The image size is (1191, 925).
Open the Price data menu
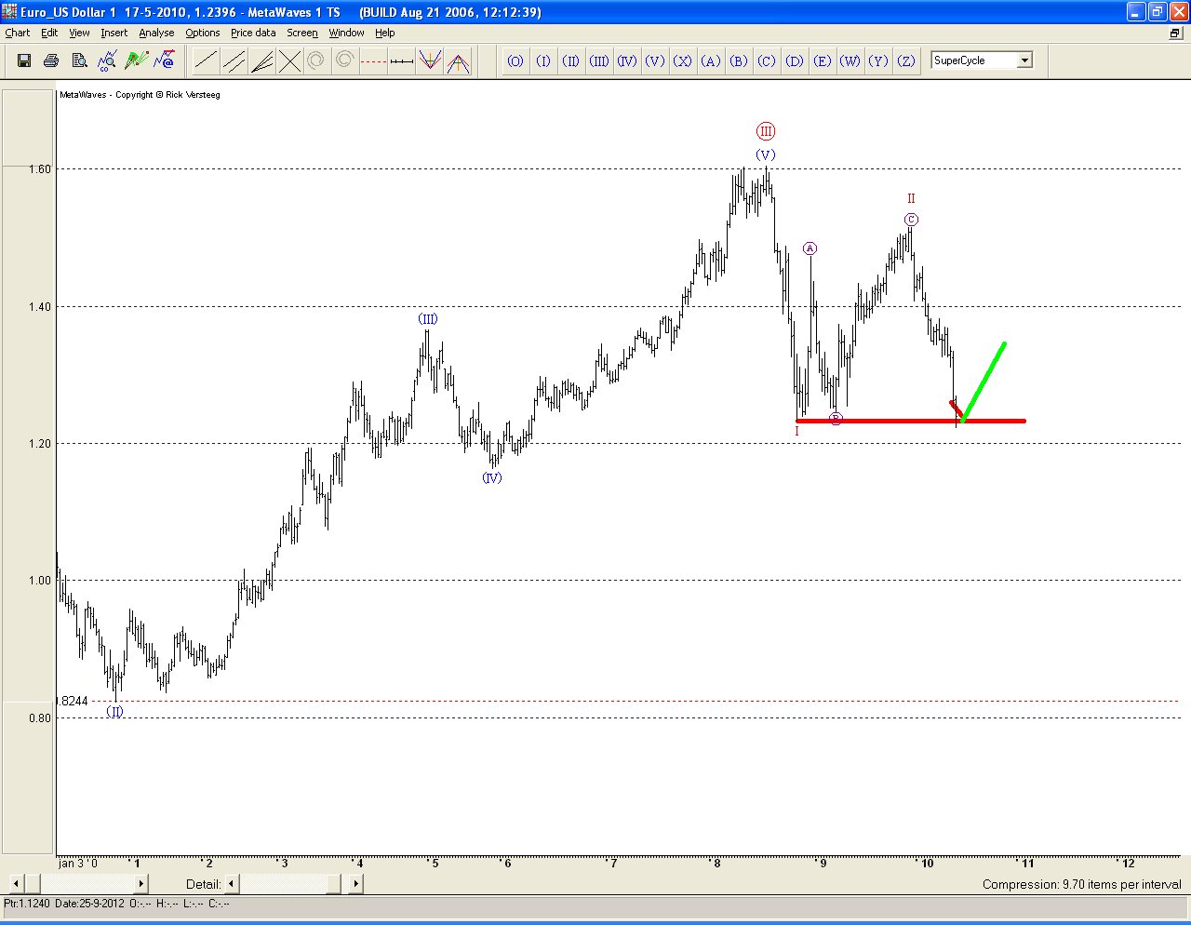(253, 33)
